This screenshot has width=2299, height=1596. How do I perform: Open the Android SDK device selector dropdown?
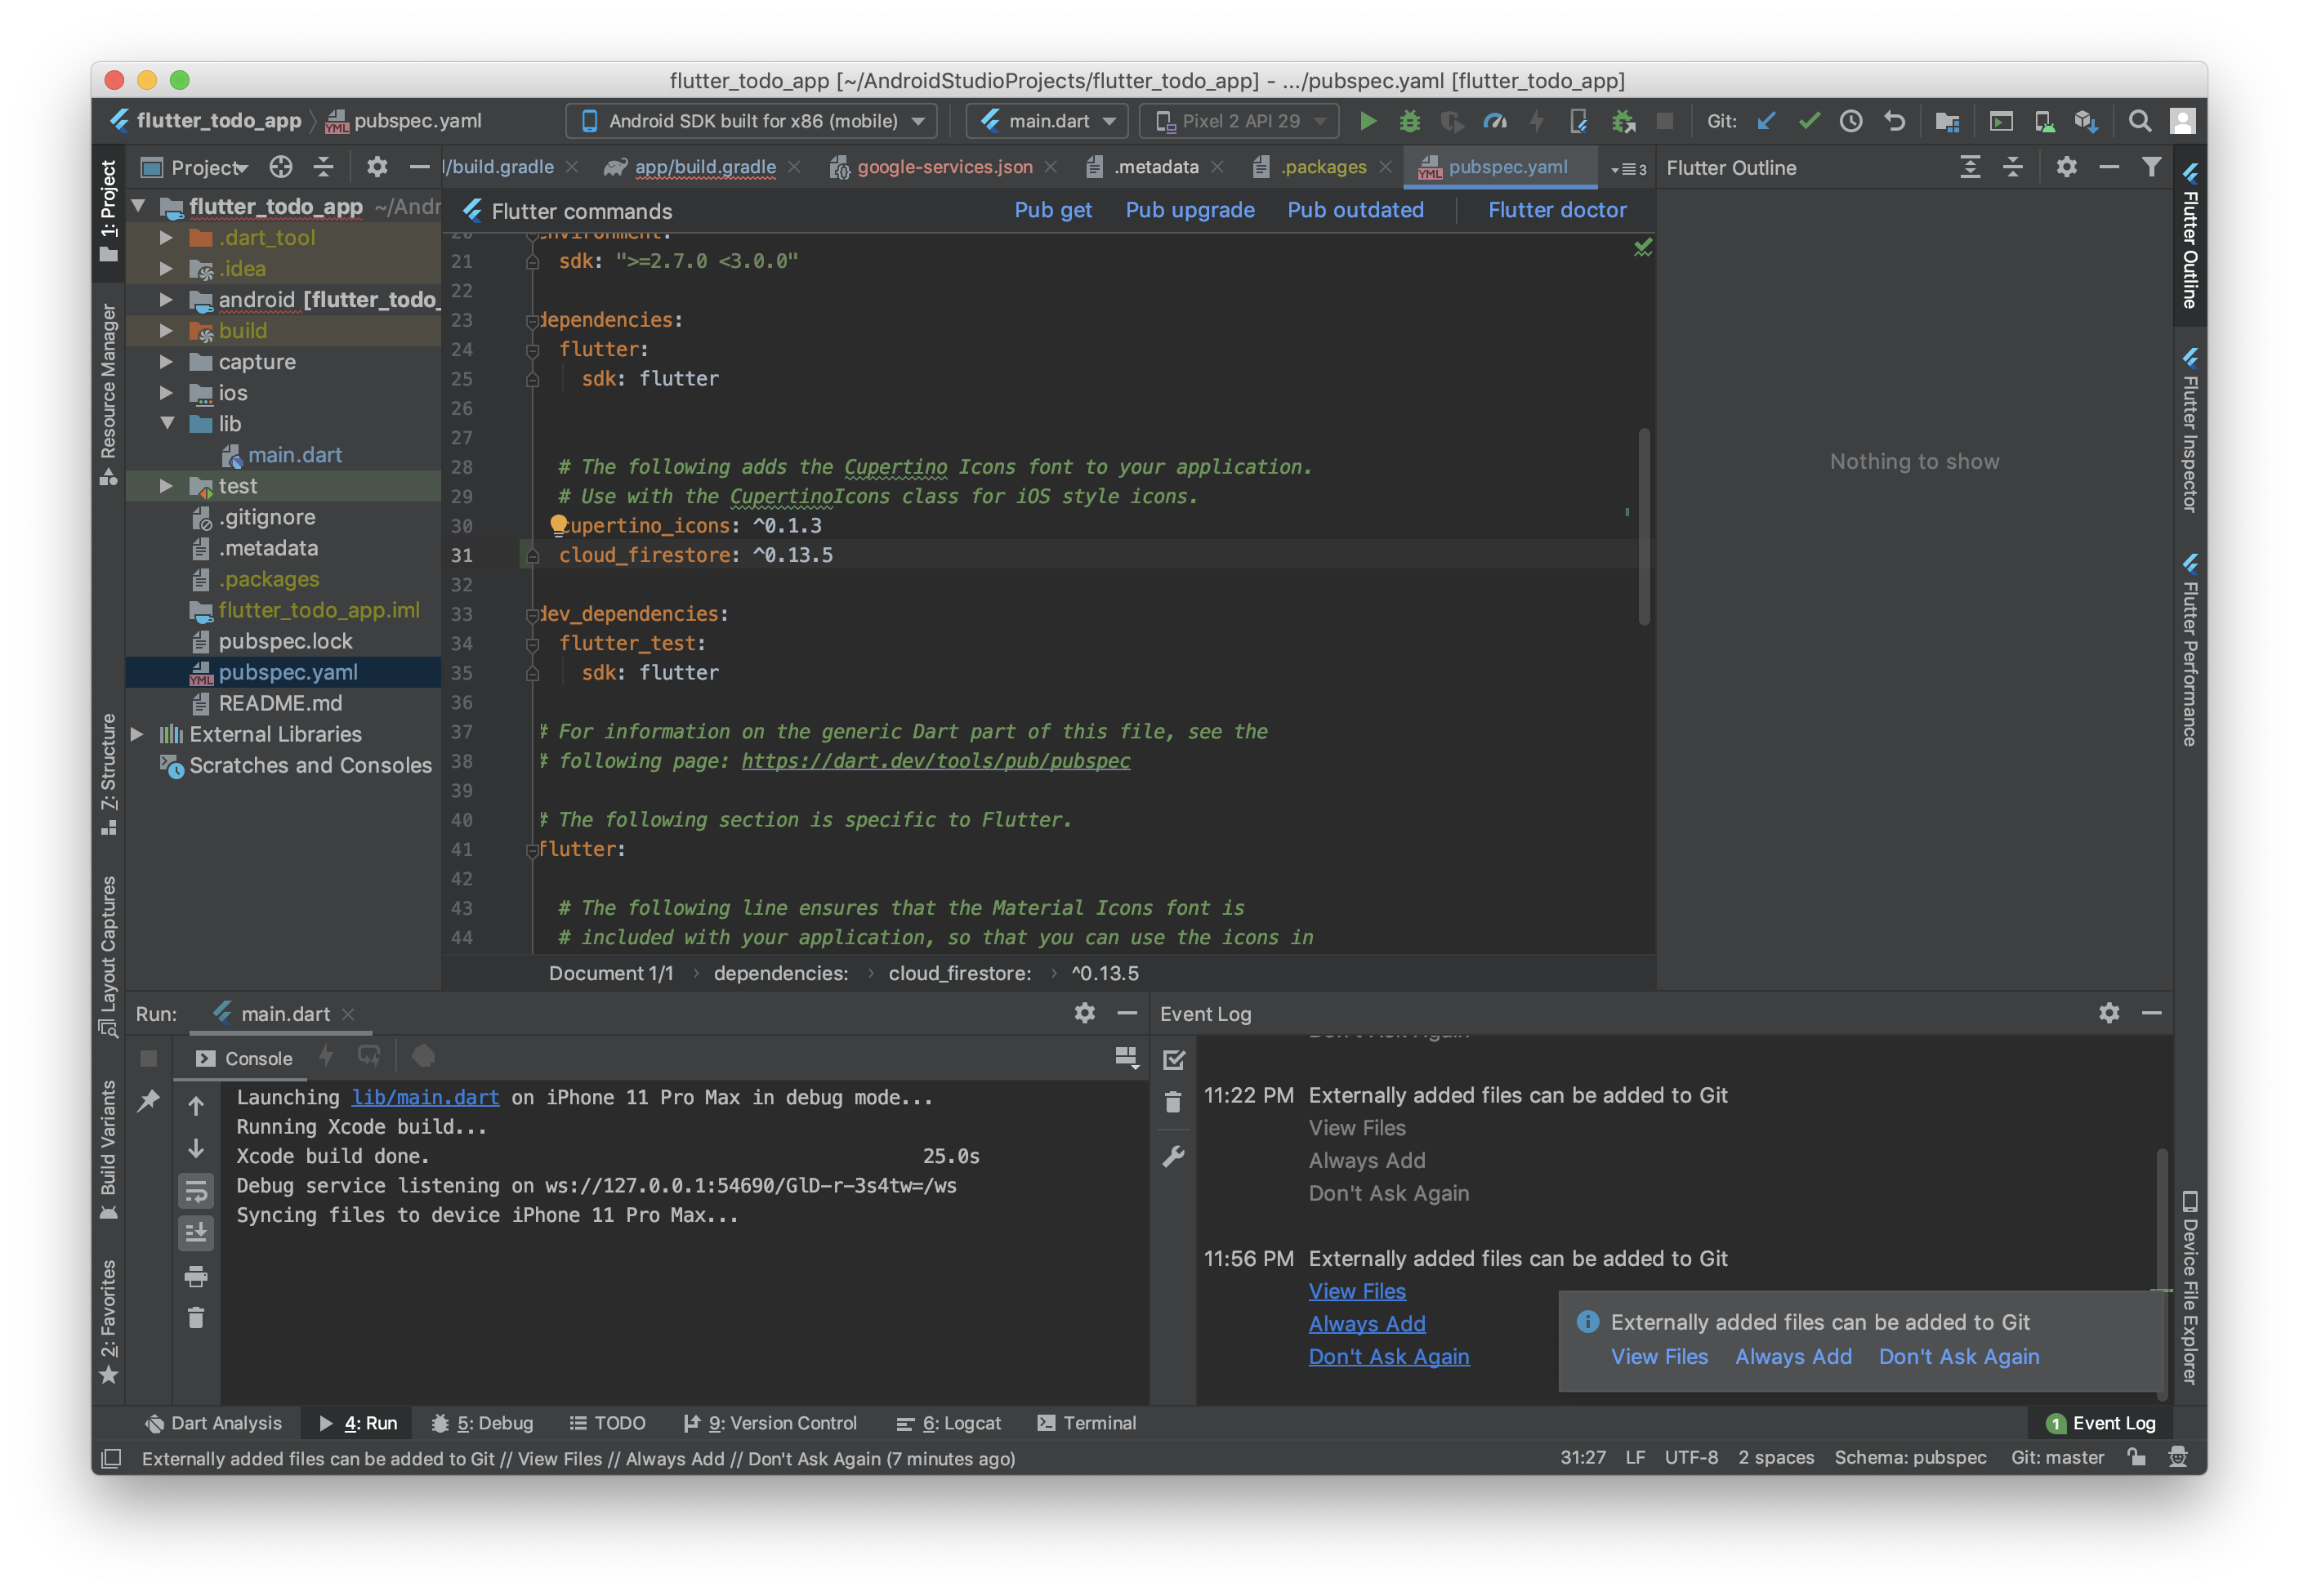752,121
